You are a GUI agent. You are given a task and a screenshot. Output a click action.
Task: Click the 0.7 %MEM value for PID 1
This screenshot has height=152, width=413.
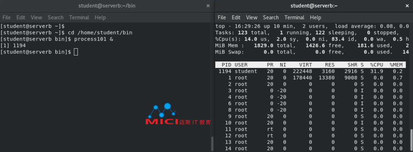[397, 78]
